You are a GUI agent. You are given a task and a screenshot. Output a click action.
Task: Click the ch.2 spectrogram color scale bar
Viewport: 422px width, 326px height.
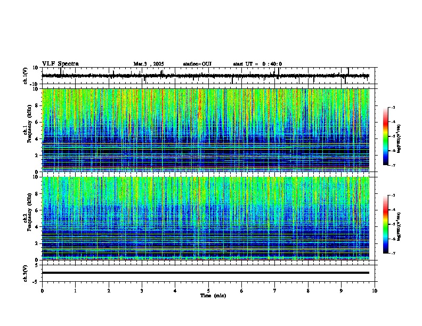click(x=386, y=224)
